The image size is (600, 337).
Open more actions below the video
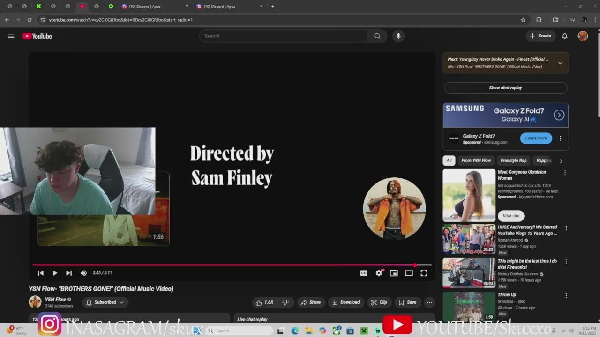[429, 302]
